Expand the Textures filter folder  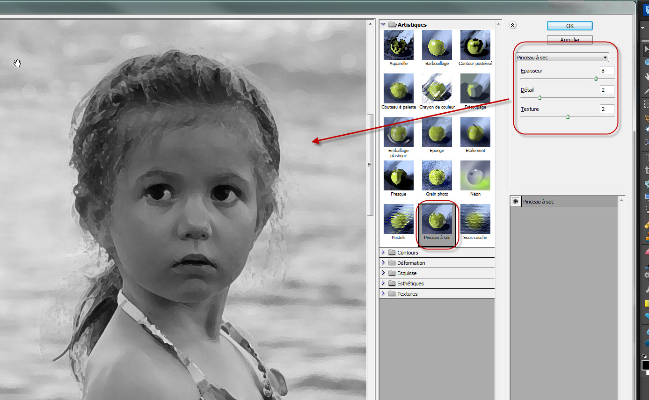[383, 294]
